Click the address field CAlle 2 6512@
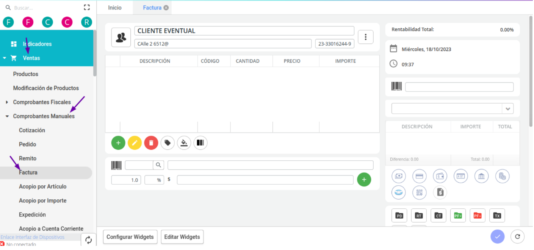This screenshot has height=250, width=534. 223,44
